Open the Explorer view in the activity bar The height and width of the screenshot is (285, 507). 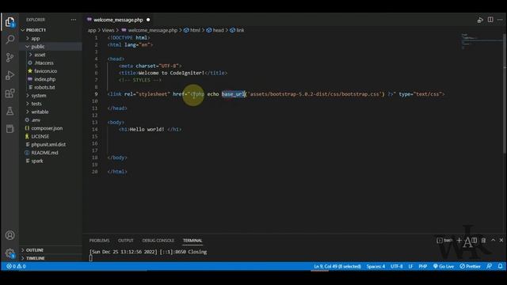point(10,22)
